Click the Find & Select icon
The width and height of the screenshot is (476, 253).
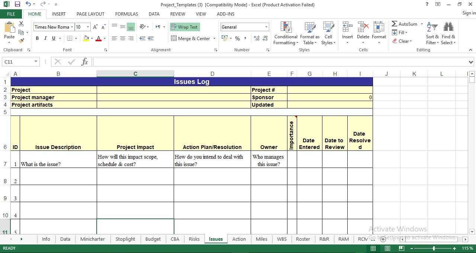448,33
